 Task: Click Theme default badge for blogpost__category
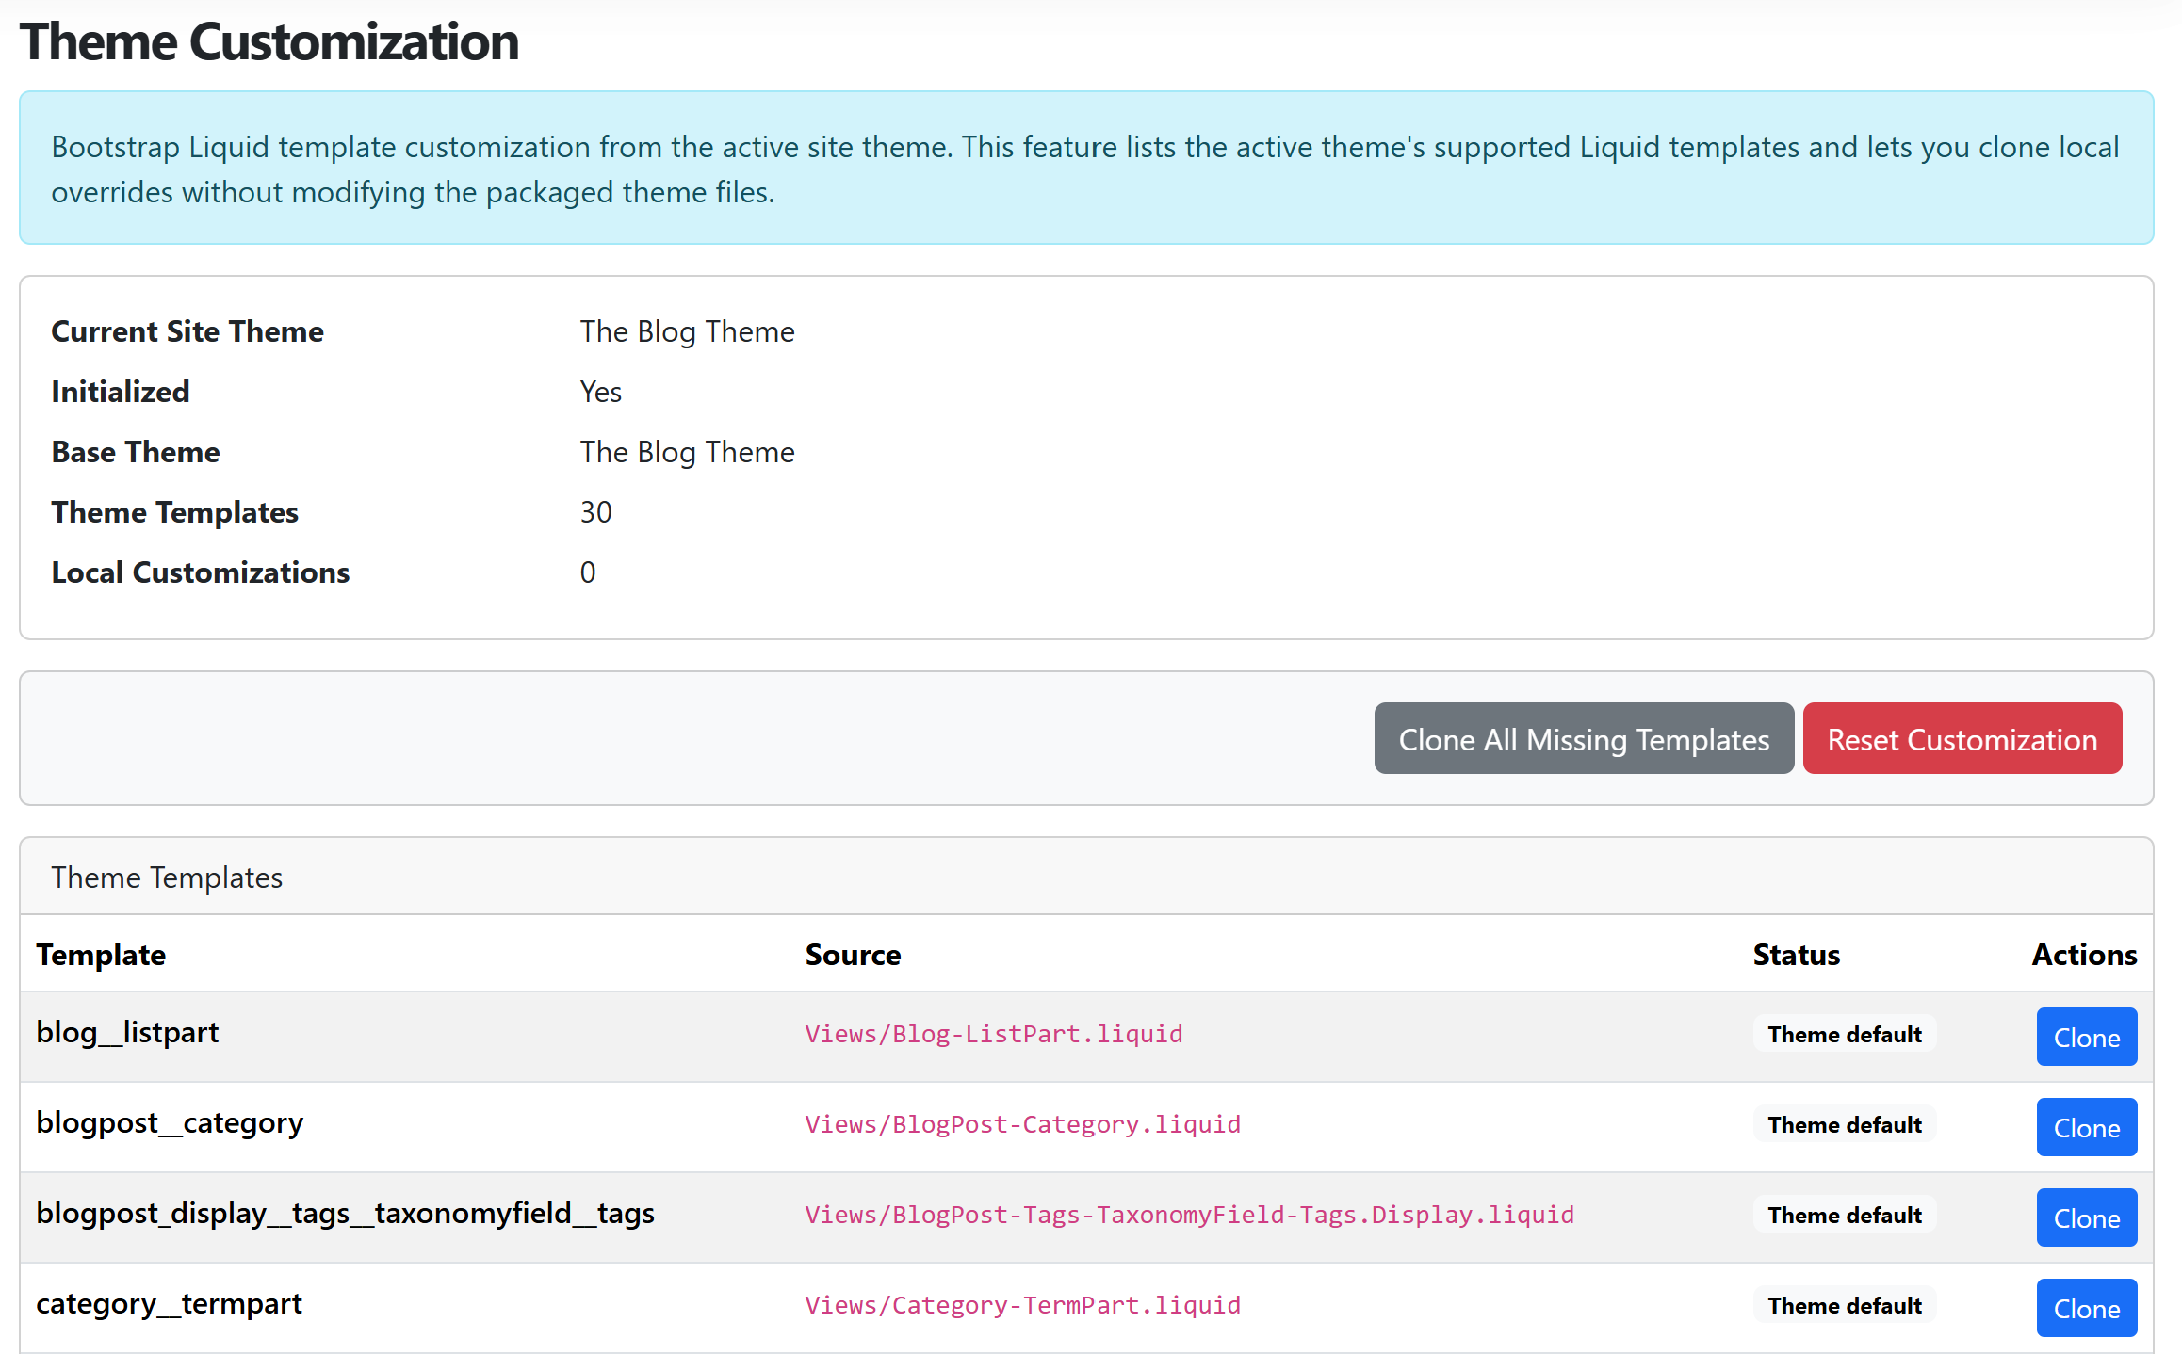click(x=1845, y=1124)
